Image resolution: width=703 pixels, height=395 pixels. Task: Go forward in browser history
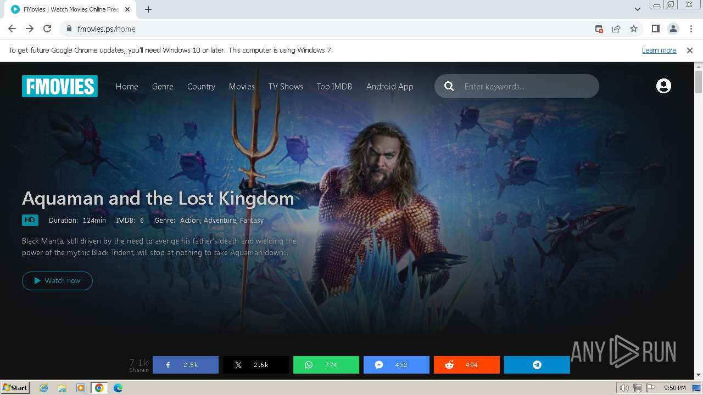tap(30, 29)
